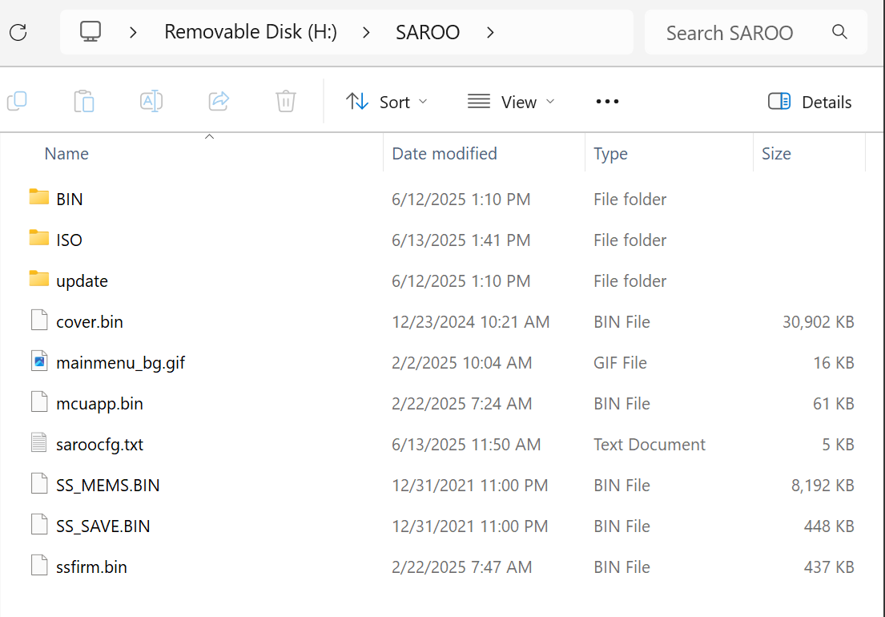Select the BIN folder name
885x617 pixels.
pyautogui.click(x=70, y=200)
